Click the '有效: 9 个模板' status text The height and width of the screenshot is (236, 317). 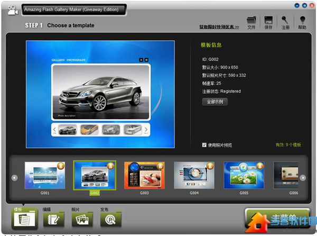[288, 144]
